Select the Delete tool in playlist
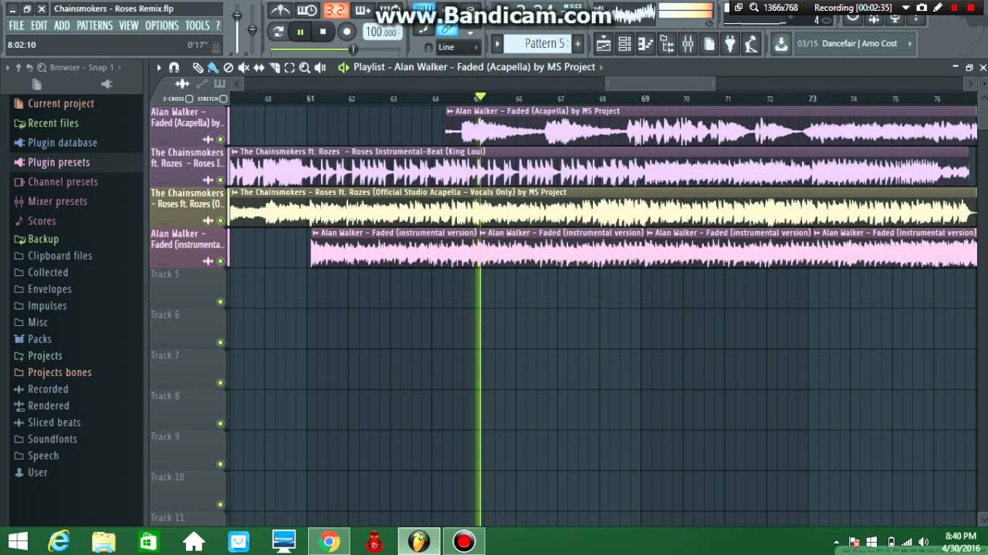 (228, 68)
